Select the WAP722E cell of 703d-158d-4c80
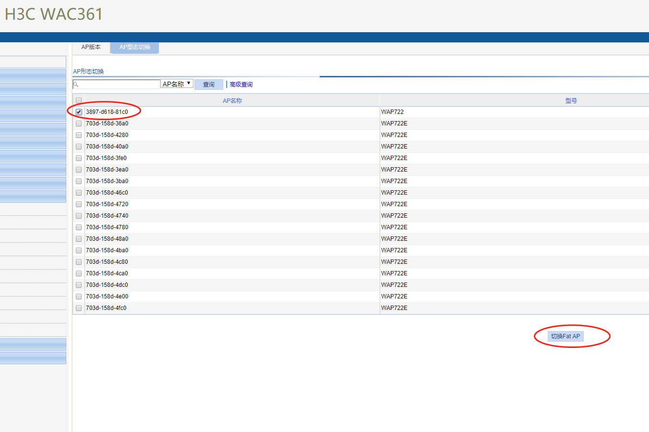Screen dimensions: 649x432 (394, 262)
